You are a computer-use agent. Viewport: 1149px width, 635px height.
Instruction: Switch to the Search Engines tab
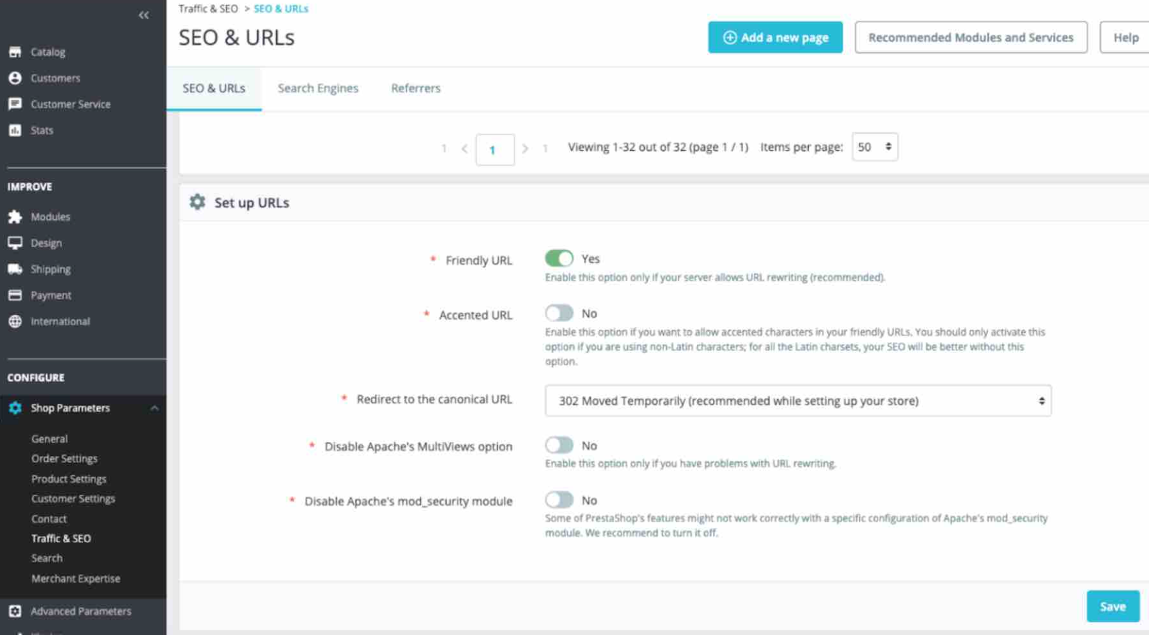pos(318,88)
